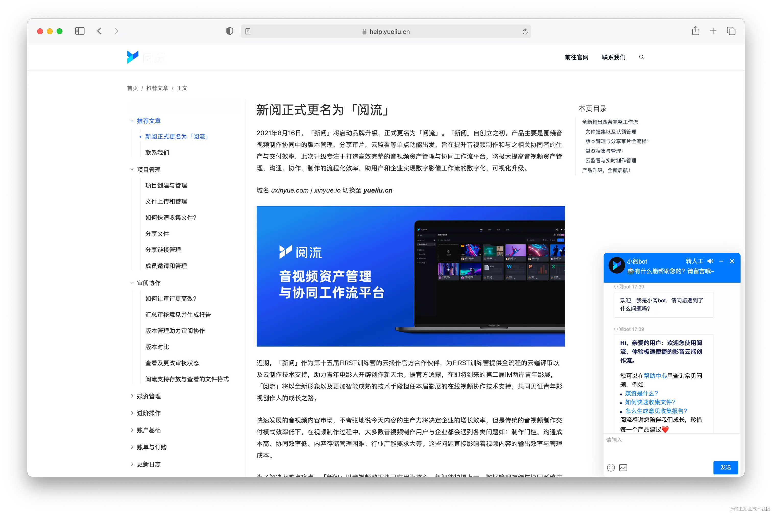Open 前往官网 in top navigation
The height and width of the screenshot is (513, 772).
(576, 57)
